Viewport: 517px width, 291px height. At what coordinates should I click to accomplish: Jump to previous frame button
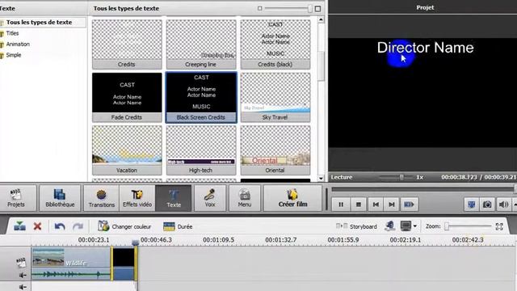pos(376,205)
